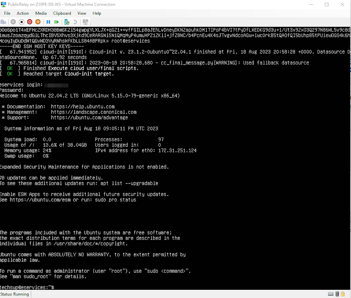The width and height of the screenshot is (351, 298).
Task: Click the padlock security status icon
Action: click(343, 294)
